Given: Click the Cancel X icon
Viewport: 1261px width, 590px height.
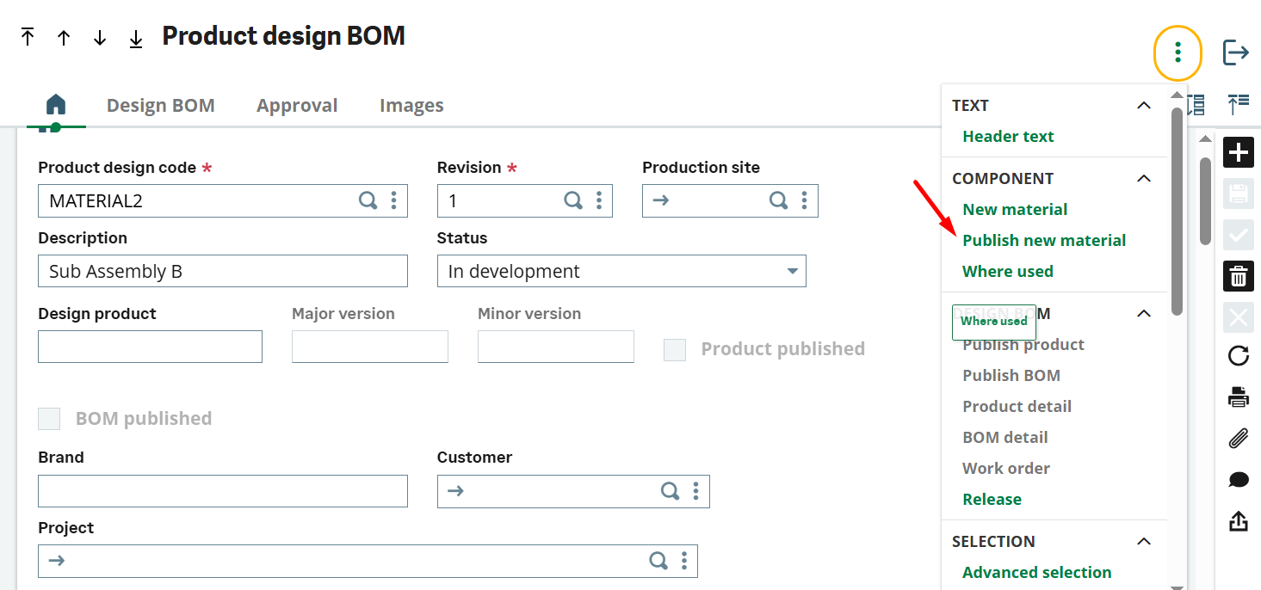Looking at the screenshot, I should 1238,317.
